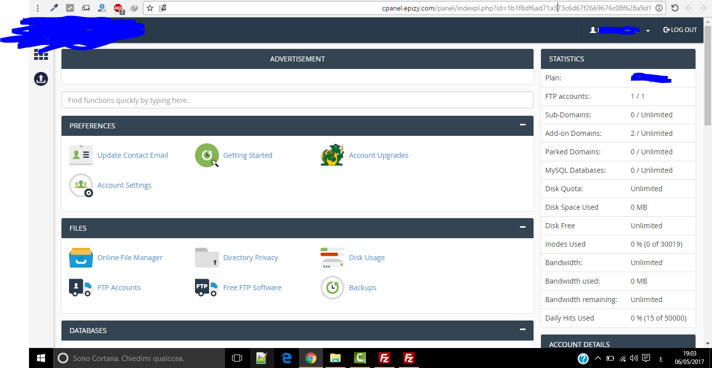Open the Disk Usage link
Viewport: 712px width, 368px height.
click(367, 258)
